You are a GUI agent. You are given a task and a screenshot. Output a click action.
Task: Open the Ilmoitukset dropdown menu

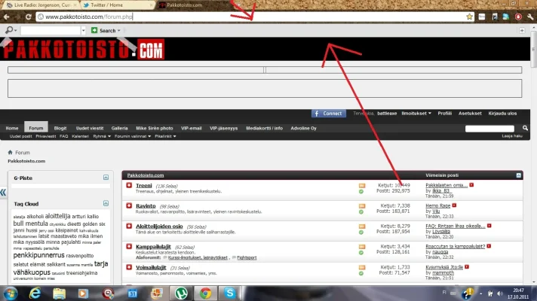tap(416, 114)
